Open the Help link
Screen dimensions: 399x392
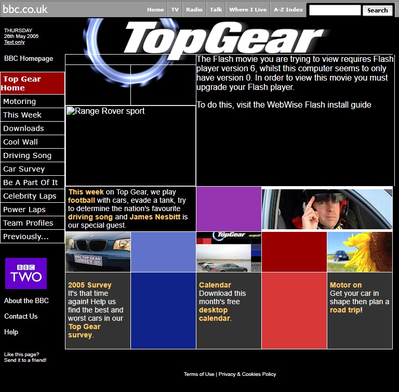11,332
